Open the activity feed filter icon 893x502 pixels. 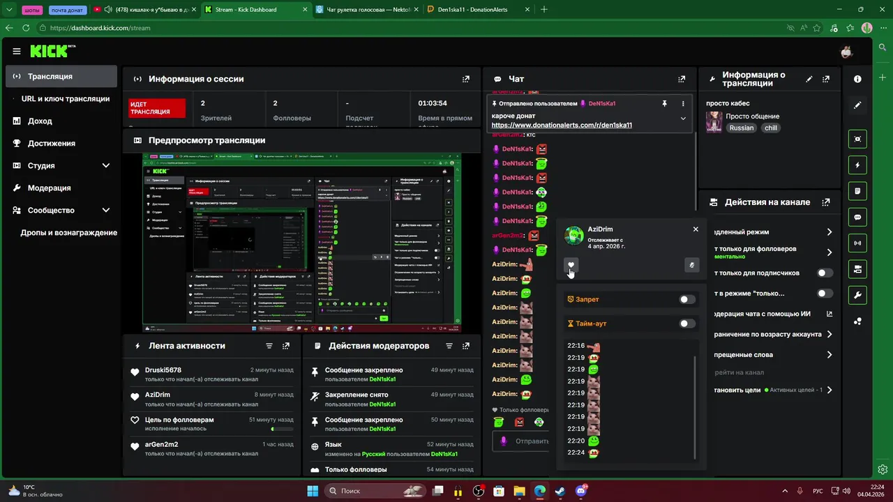269,346
